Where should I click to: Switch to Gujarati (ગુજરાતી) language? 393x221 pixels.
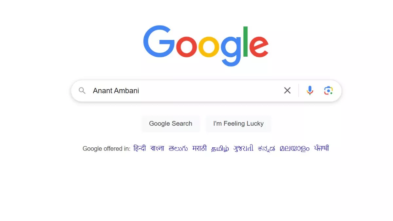pyautogui.click(x=243, y=148)
